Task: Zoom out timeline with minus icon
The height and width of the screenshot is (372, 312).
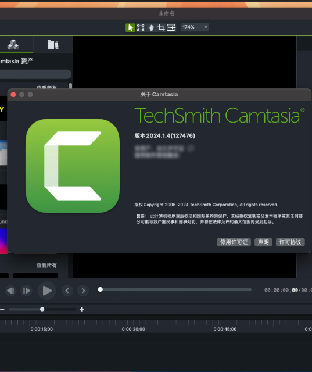Action: point(2,309)
